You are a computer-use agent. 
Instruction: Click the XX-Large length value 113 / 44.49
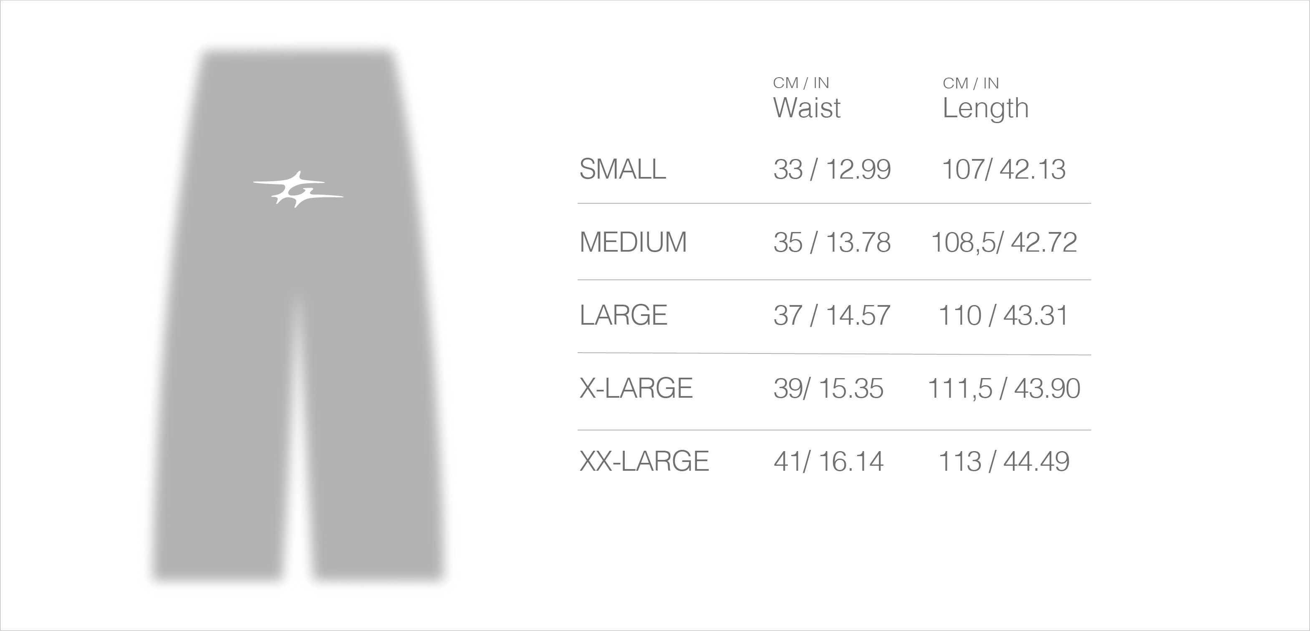click(x=1003, y=461)
